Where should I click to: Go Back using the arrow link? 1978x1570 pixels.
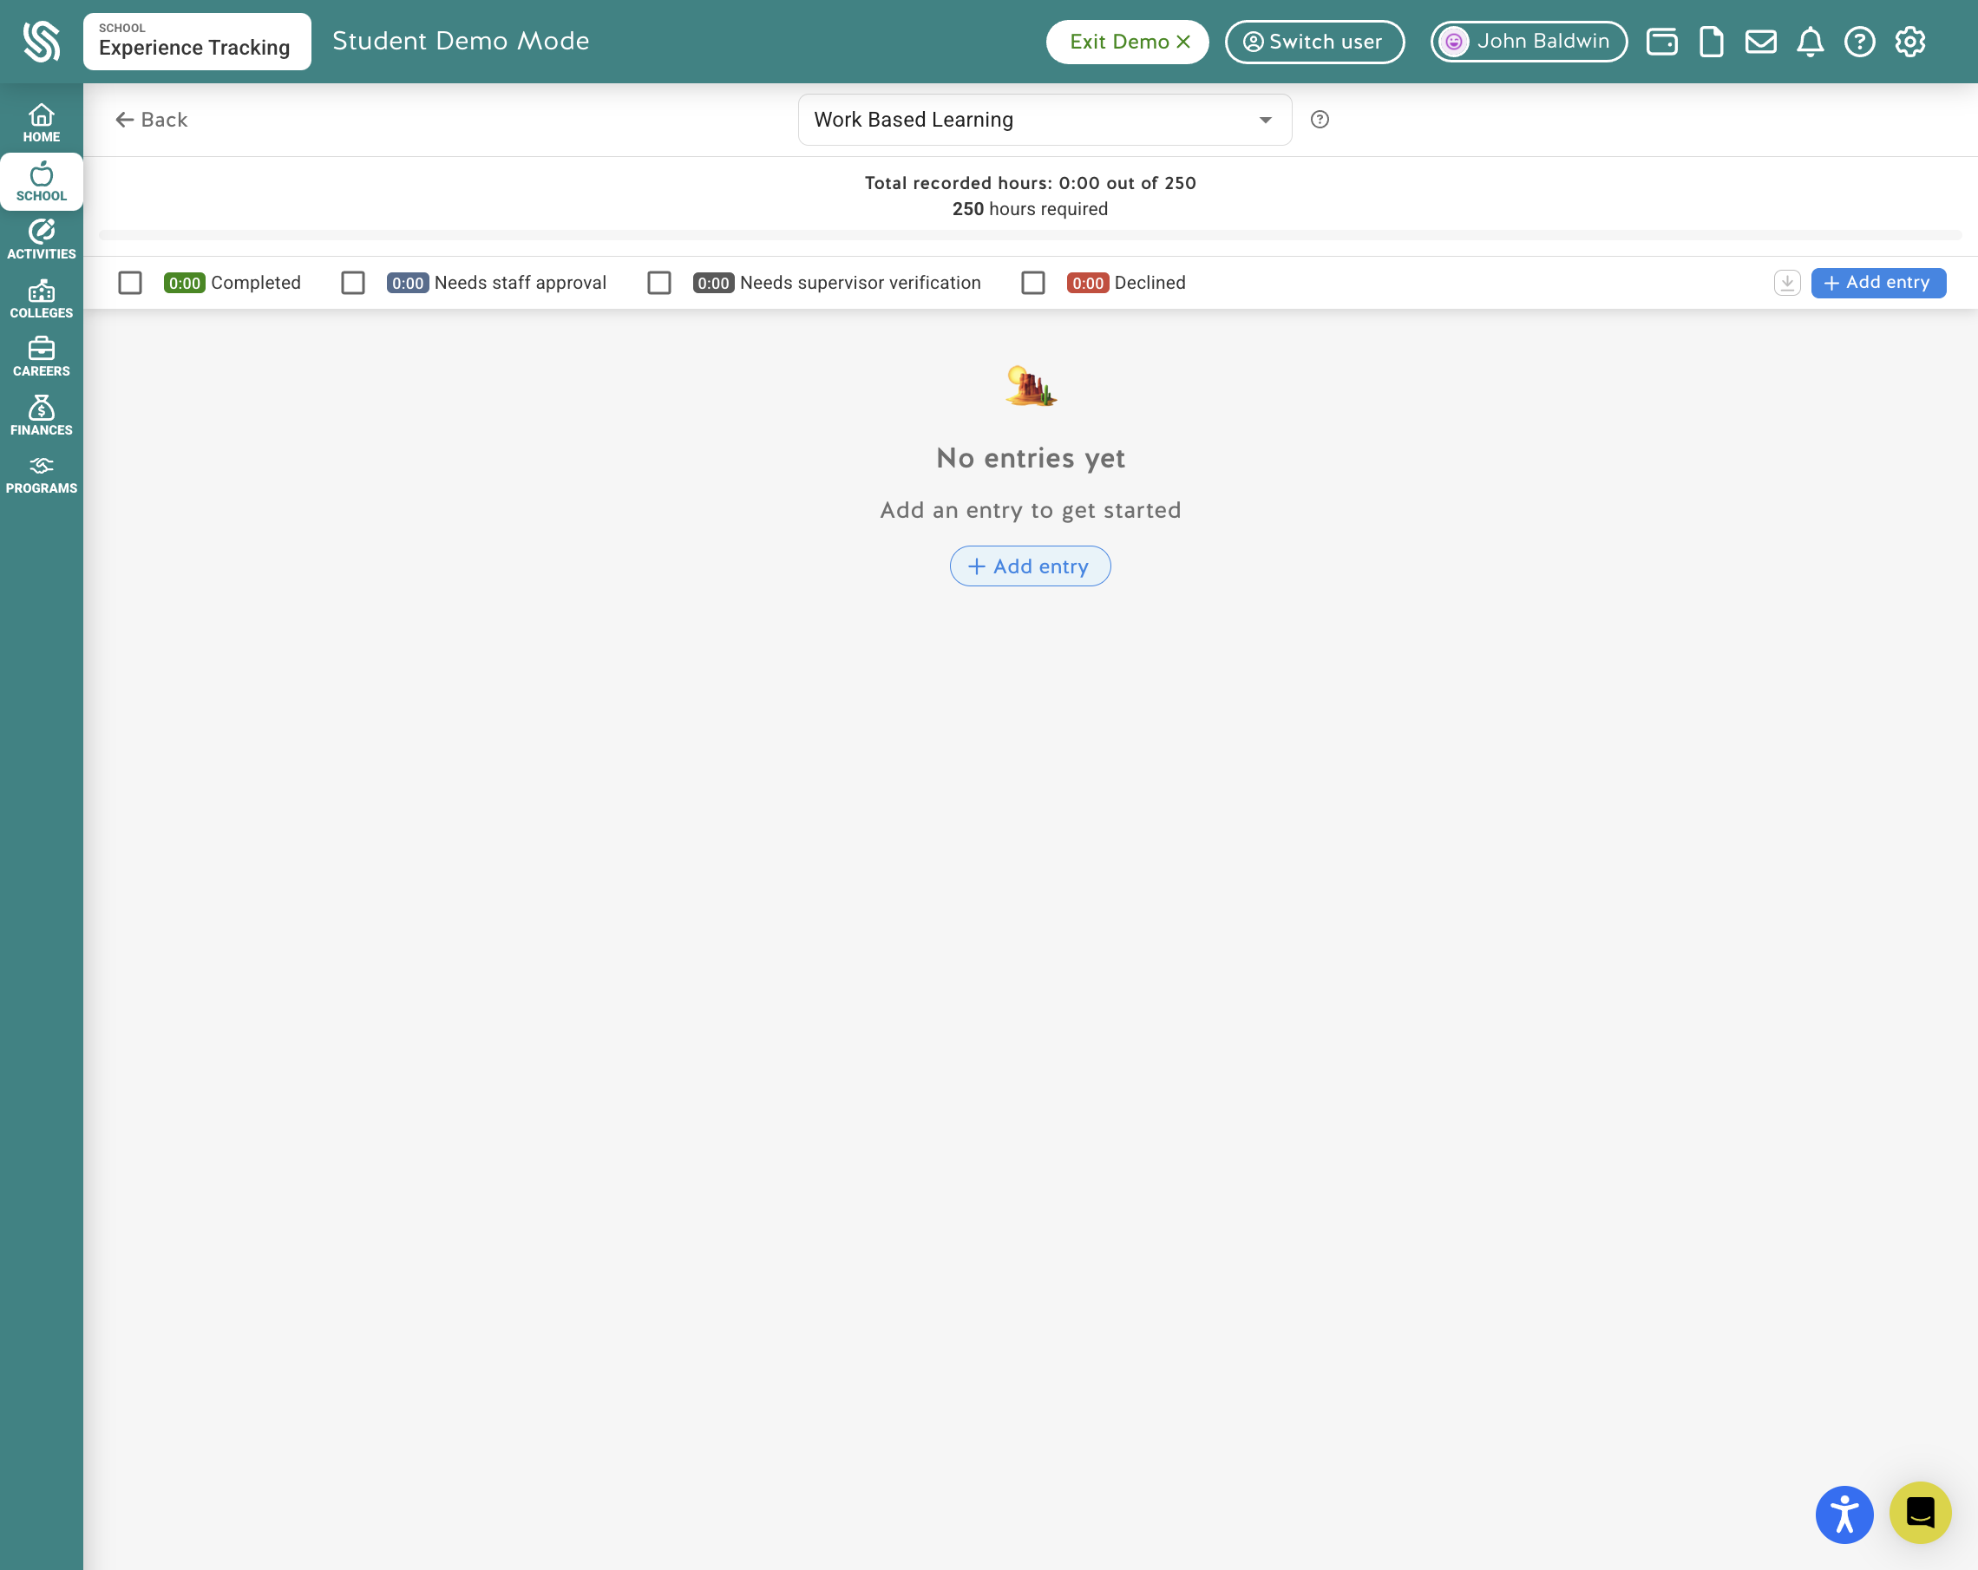pyautogui.click(x=151, y=119)
